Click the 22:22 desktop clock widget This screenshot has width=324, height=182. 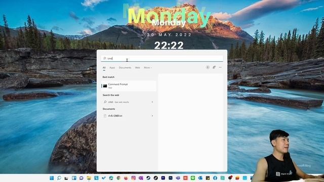pos(169,45)
